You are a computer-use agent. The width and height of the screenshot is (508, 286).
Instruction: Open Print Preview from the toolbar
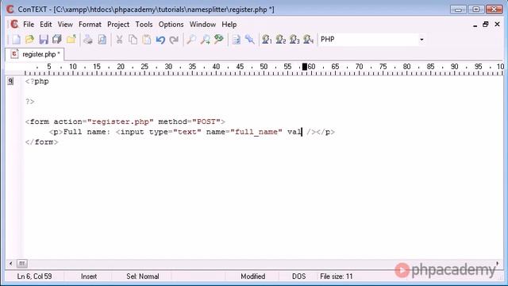pos(102,40)
